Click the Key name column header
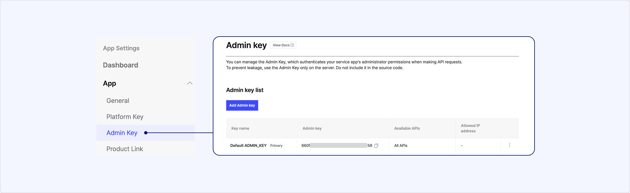 click(x=240, y=128)
